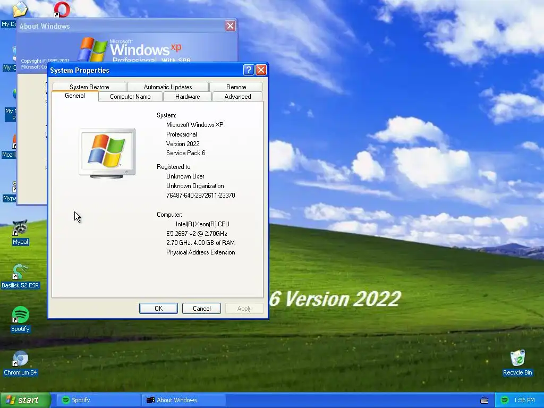The image size is (544, 408).
Task: Click the 'E5-2697 v2 @ 2.70GHz' text
Action: point(197,234)
